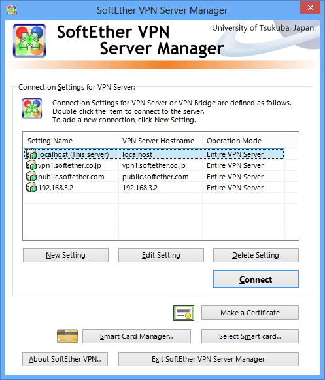The image size is (325, 380).
Task: Click the gold smart card icon
Action: click(67, 336)
